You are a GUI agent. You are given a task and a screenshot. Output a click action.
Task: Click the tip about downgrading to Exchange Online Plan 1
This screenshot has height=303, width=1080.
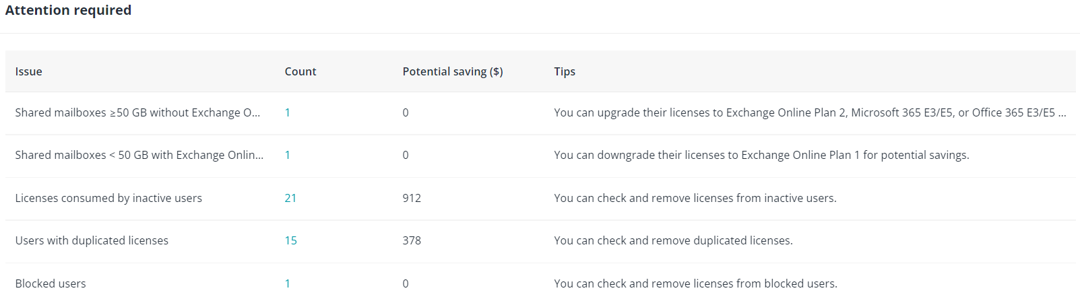click(761, 155)
